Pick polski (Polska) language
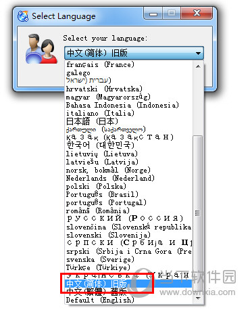 129,186
